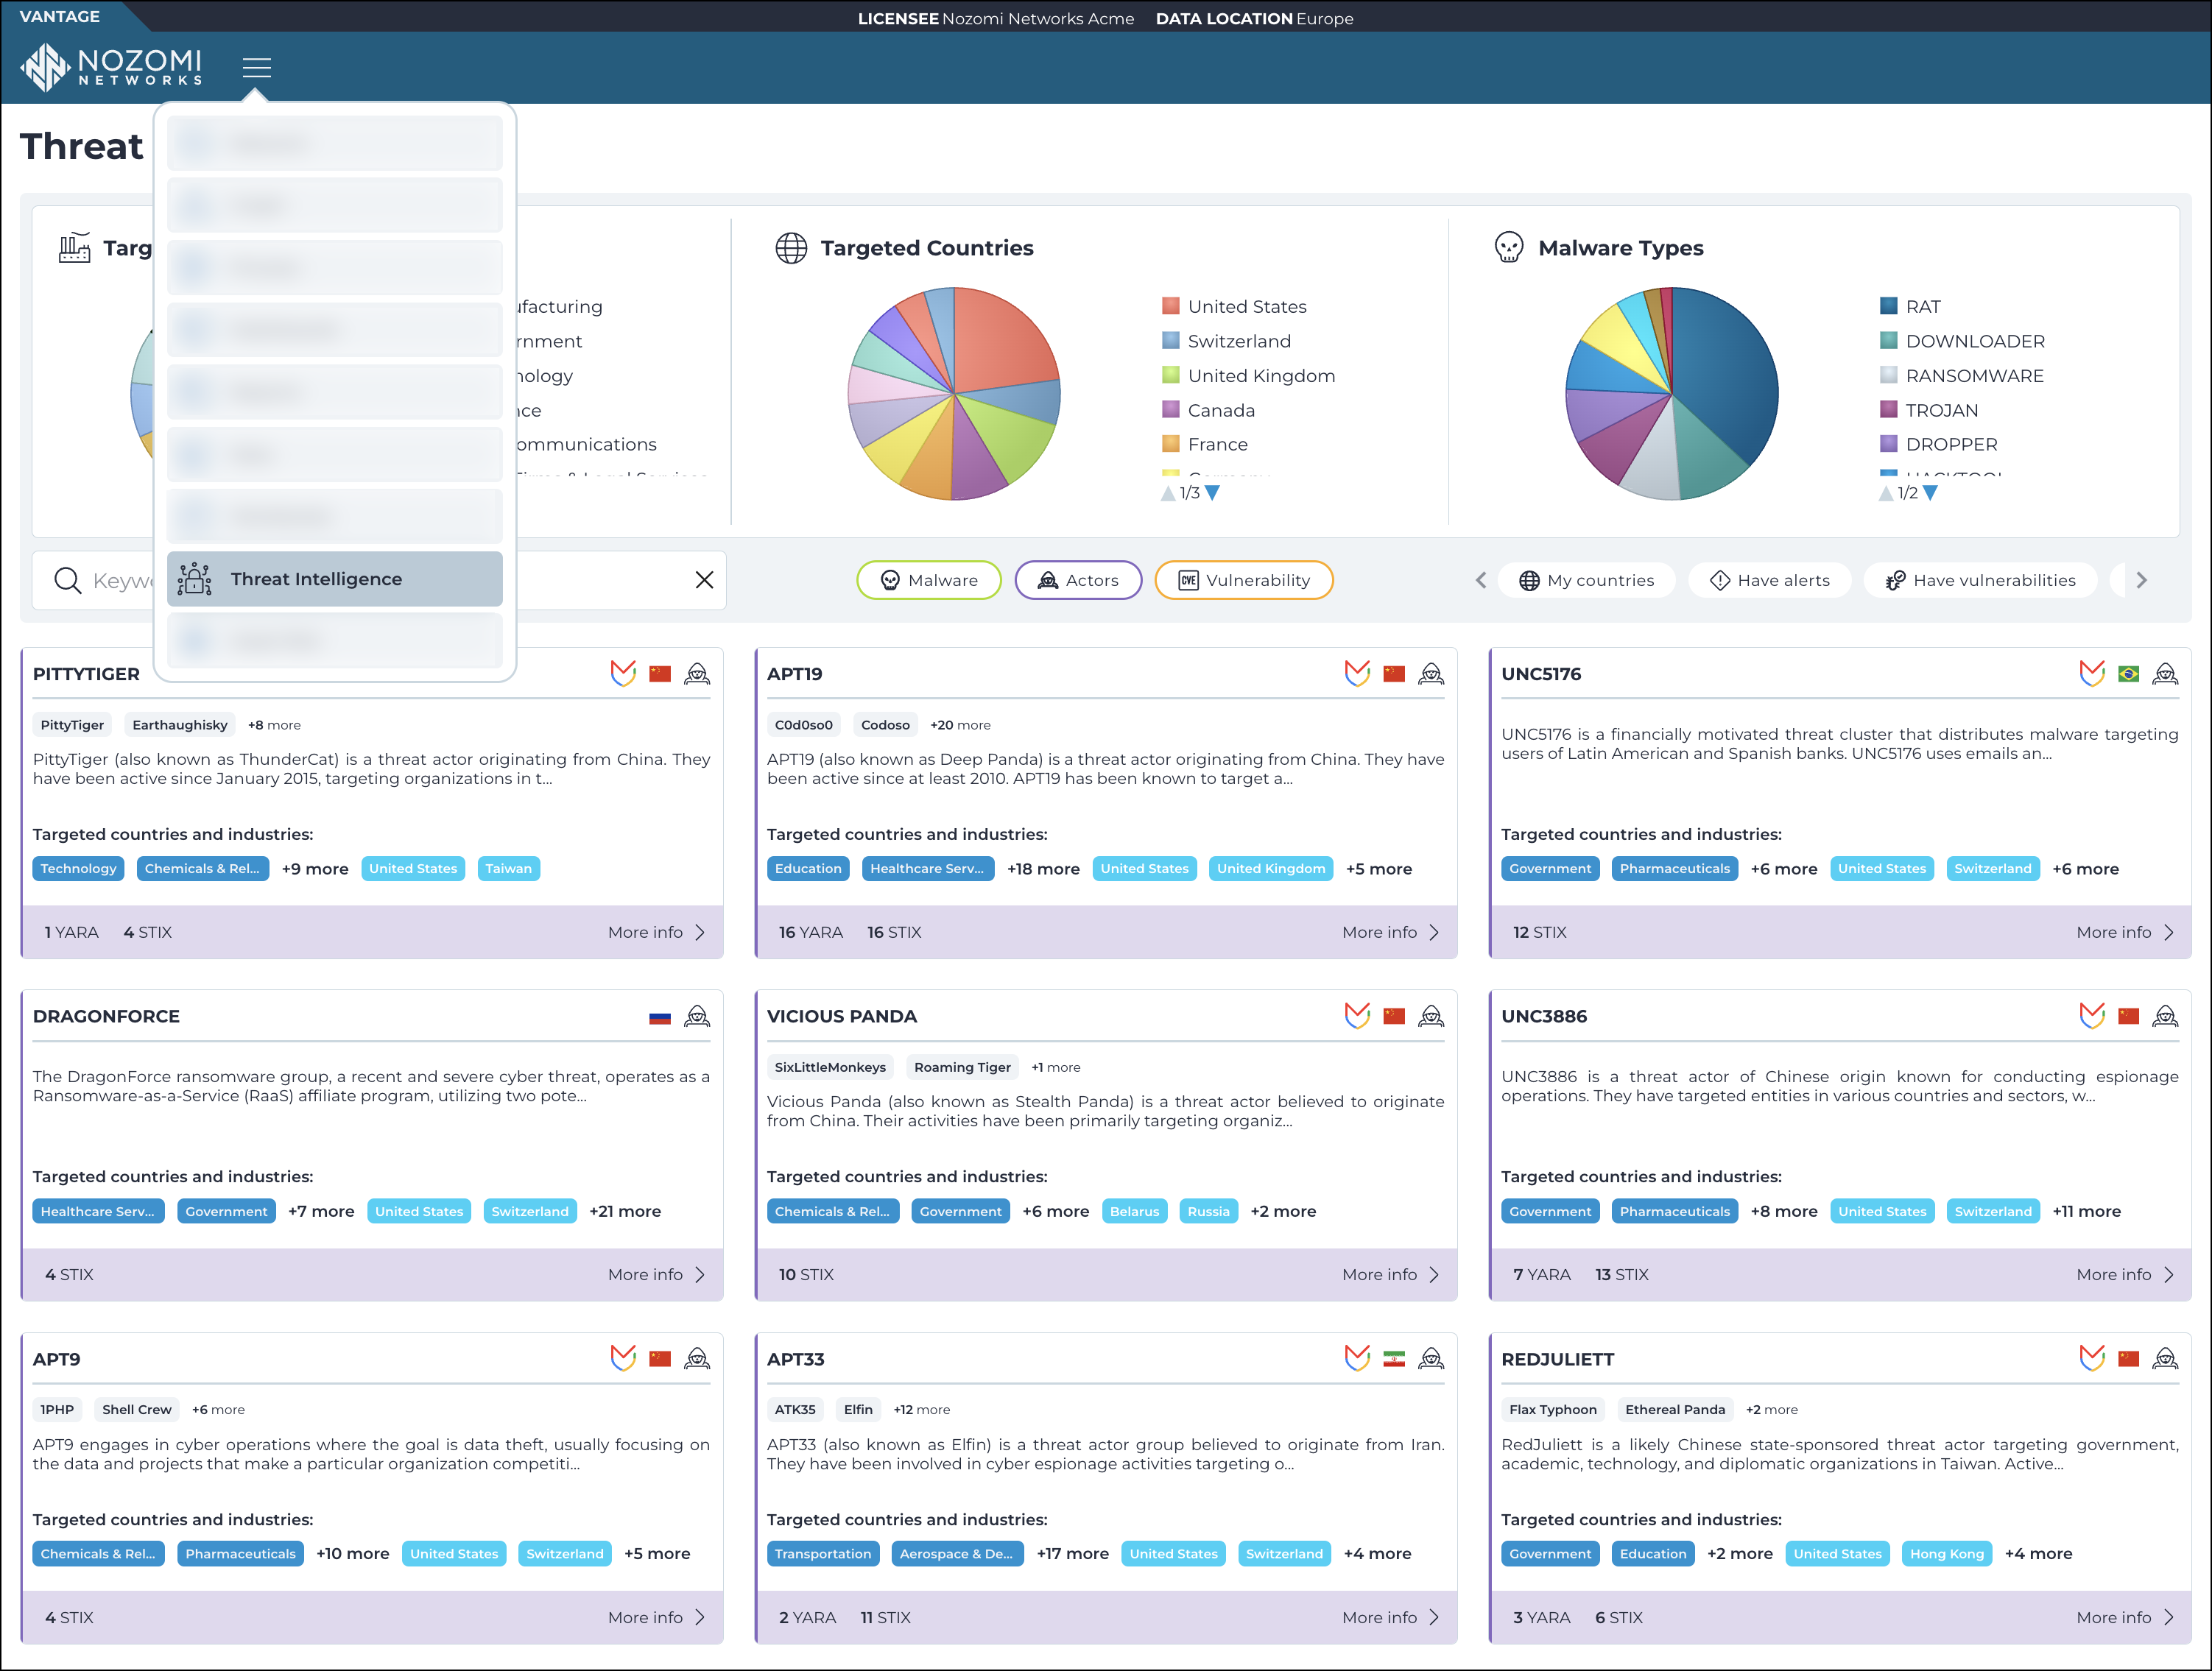Click the China flag on REDJULIETT card
Viewport: 2212px width, 1671px height.
point(2128,1358)
